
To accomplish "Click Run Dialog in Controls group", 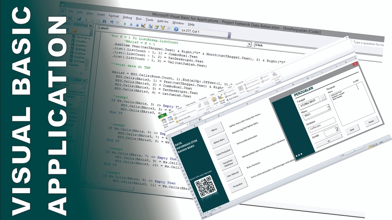I will click(x=232, y=99).
